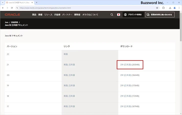Open the 英語 link for version 22
Image resolution: width=182 pixels, height=115 pixels.
click(x=65, y=54)
